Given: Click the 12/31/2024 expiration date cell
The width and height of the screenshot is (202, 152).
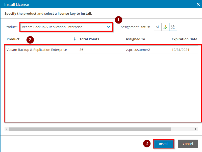Looking at the screenshot, I should [180, 50].
